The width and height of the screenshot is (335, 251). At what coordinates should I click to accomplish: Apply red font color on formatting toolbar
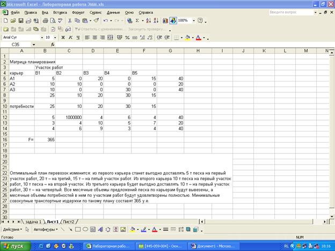(x=199, y=38)
